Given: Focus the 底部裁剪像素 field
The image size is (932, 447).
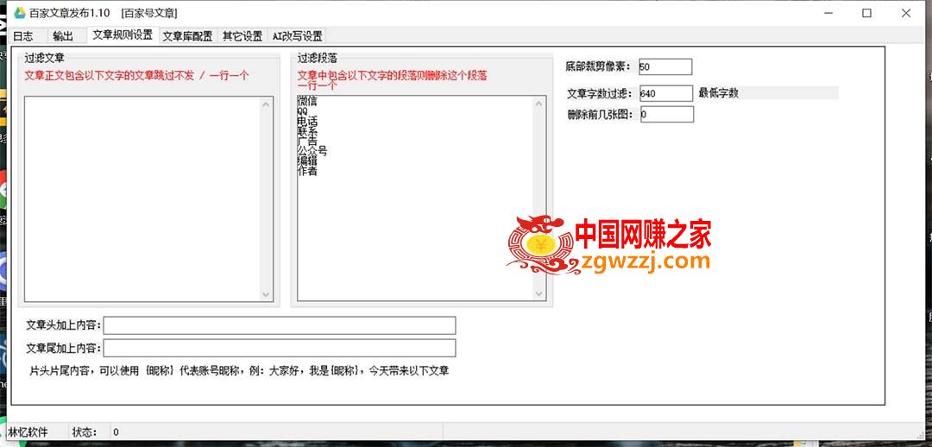Looking at the screenshot, I should coord(665,66).
